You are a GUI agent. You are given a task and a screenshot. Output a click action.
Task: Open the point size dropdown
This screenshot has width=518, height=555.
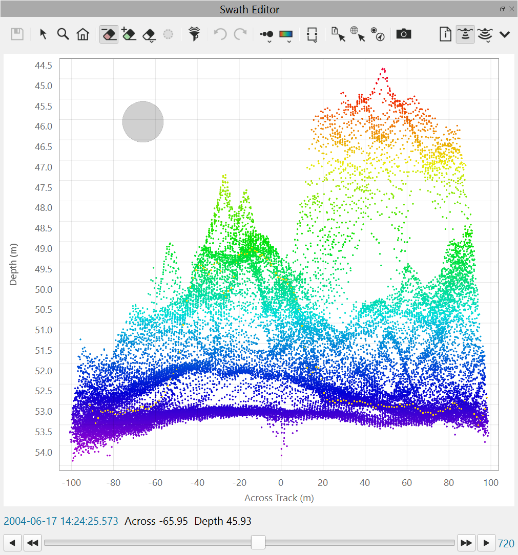[x=267, y=35]
